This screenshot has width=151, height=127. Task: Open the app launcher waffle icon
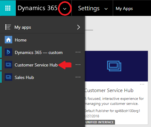coord(8,8)
